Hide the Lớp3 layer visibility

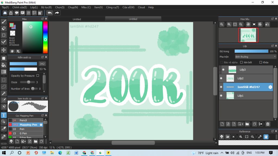pyautogui.click(x=223, y=70)
